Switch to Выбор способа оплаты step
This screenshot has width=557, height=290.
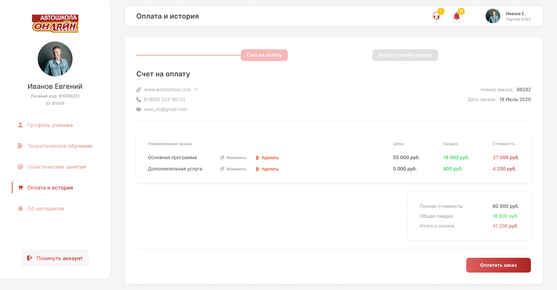point(405,55)
